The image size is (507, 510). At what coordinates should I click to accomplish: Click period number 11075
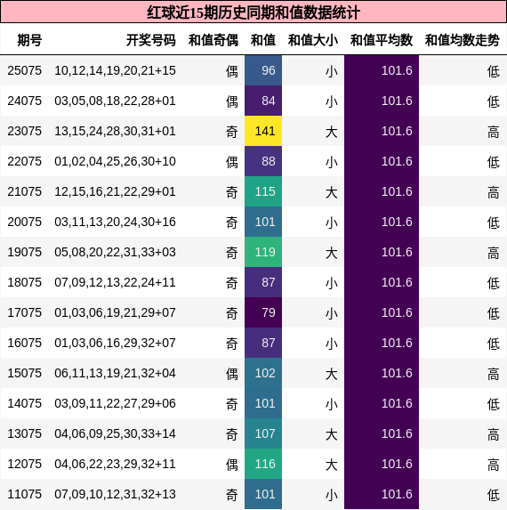click(x=24, y=494)
